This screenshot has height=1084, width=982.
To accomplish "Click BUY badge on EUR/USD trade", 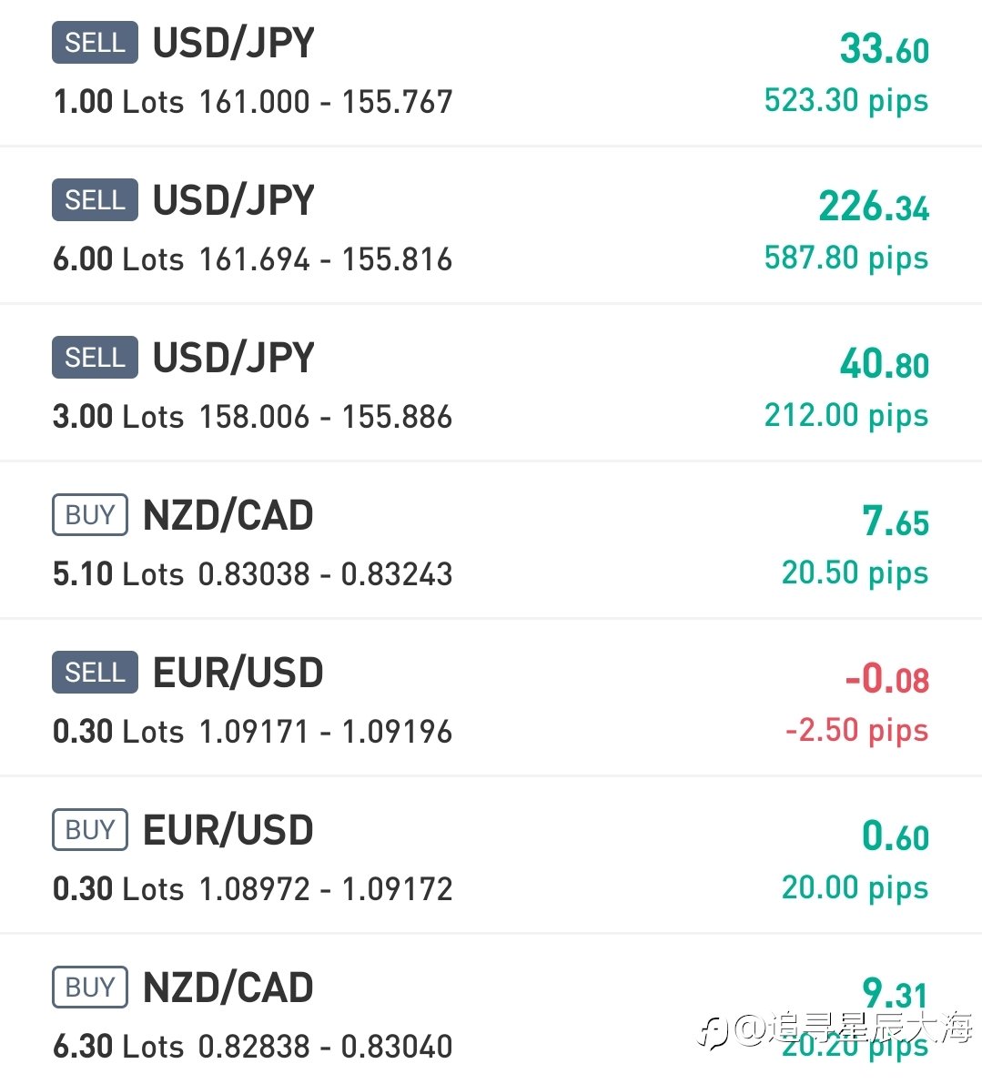I will (90, 829).
